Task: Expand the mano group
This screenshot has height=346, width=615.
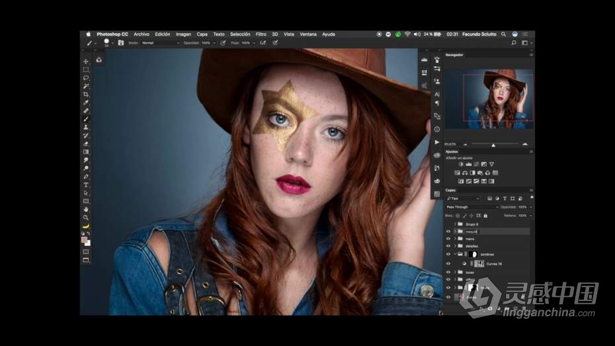Action: point(455,239)
